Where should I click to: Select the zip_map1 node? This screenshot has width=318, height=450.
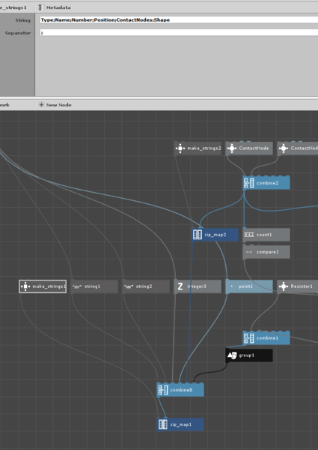180,424
